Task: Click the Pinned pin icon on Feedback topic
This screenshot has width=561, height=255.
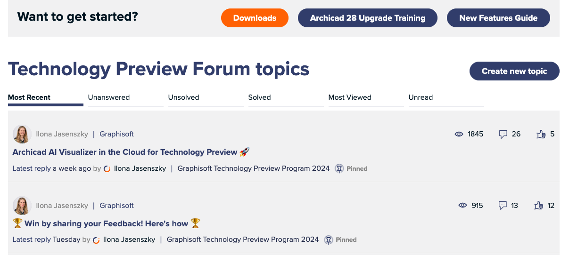Action: pos(329,239)
